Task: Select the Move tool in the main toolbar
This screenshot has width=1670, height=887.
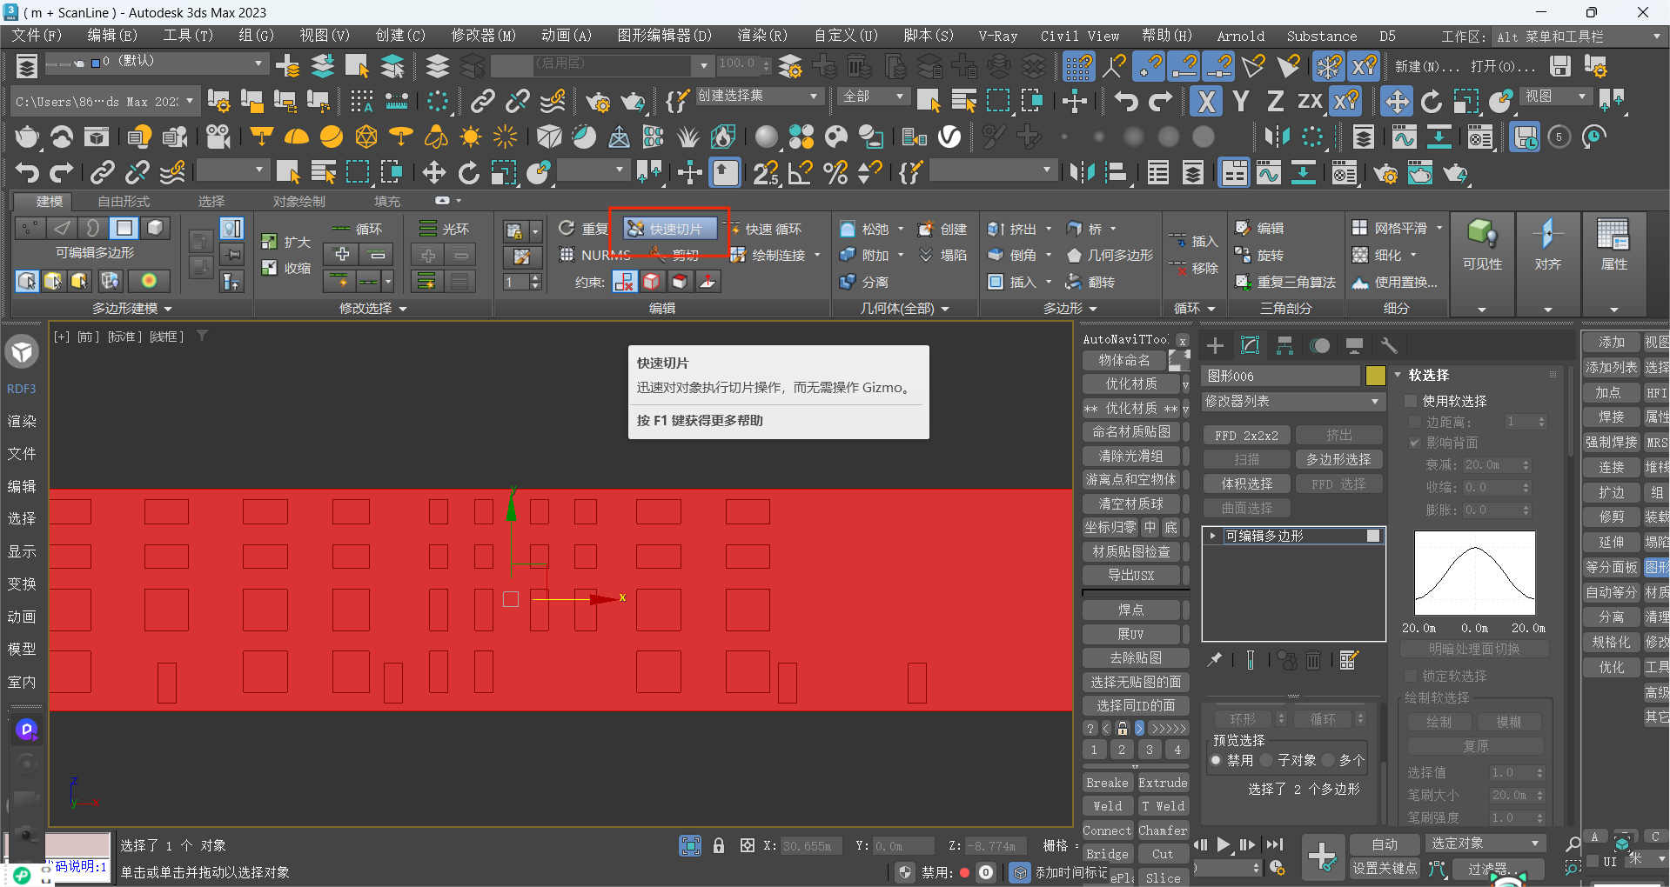Action: (x=1396, y=102)
